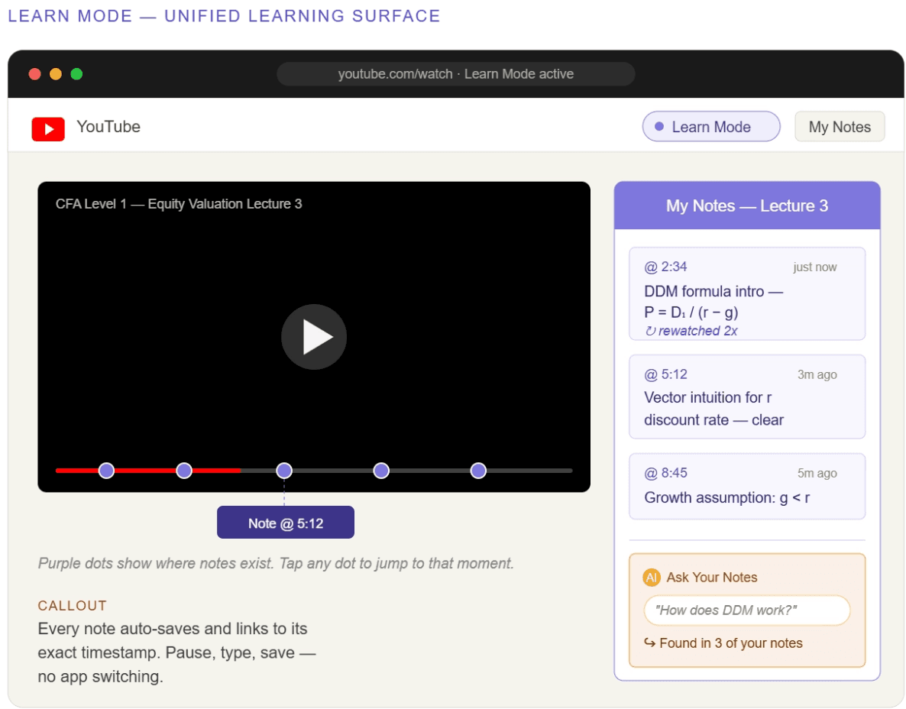Click the 'just now' time label
The height and width of the screenshot is (709, 906).
(814, 267)
